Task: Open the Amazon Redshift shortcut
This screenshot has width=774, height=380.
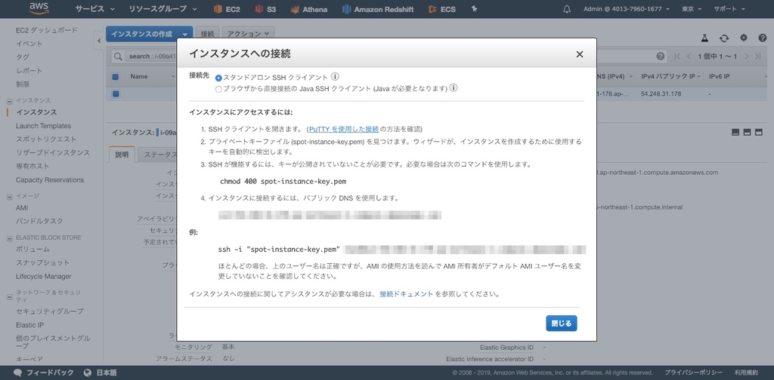Action: coord(378,9)
